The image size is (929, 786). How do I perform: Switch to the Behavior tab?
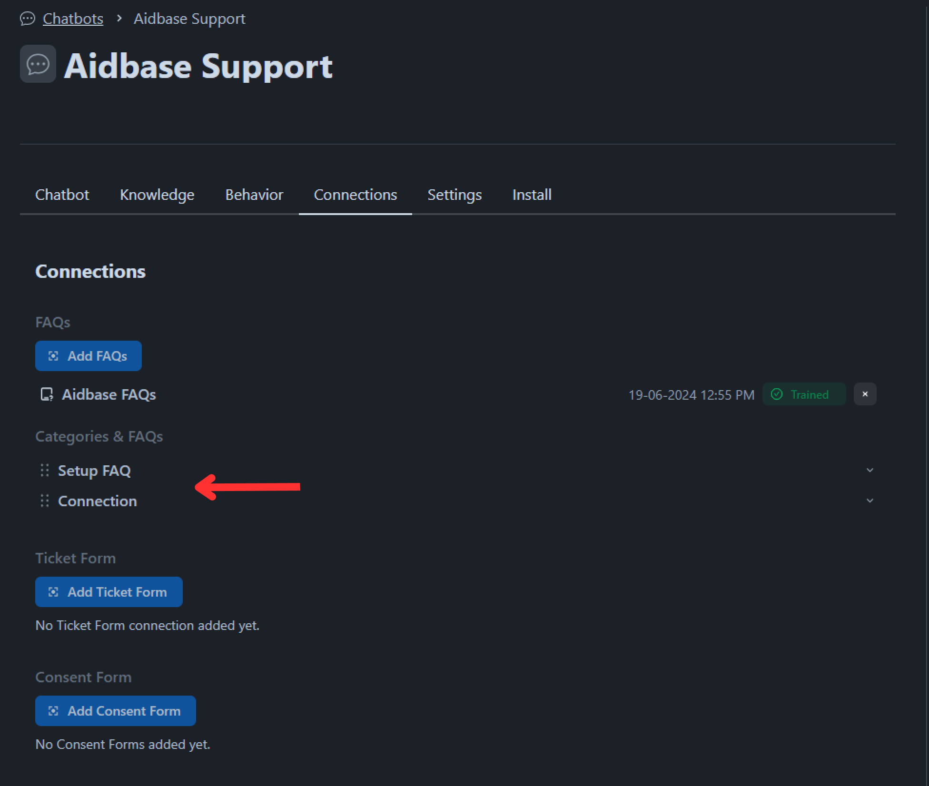254,195
